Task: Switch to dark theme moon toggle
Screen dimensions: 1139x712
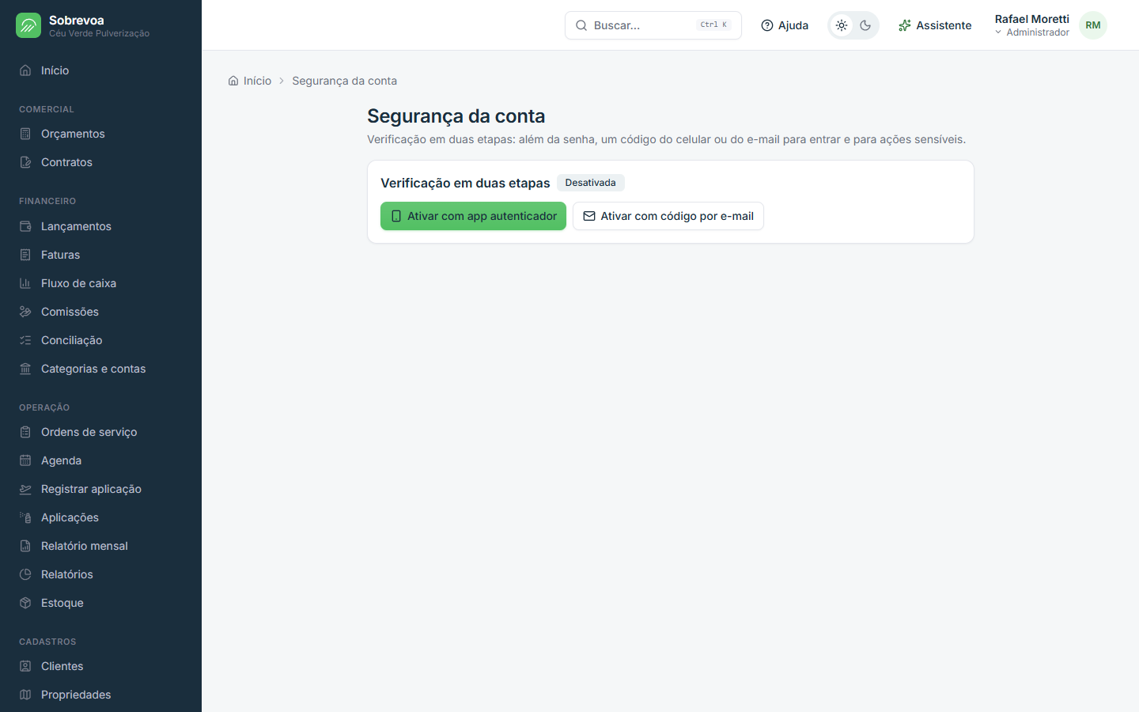Action: [865, 25]
